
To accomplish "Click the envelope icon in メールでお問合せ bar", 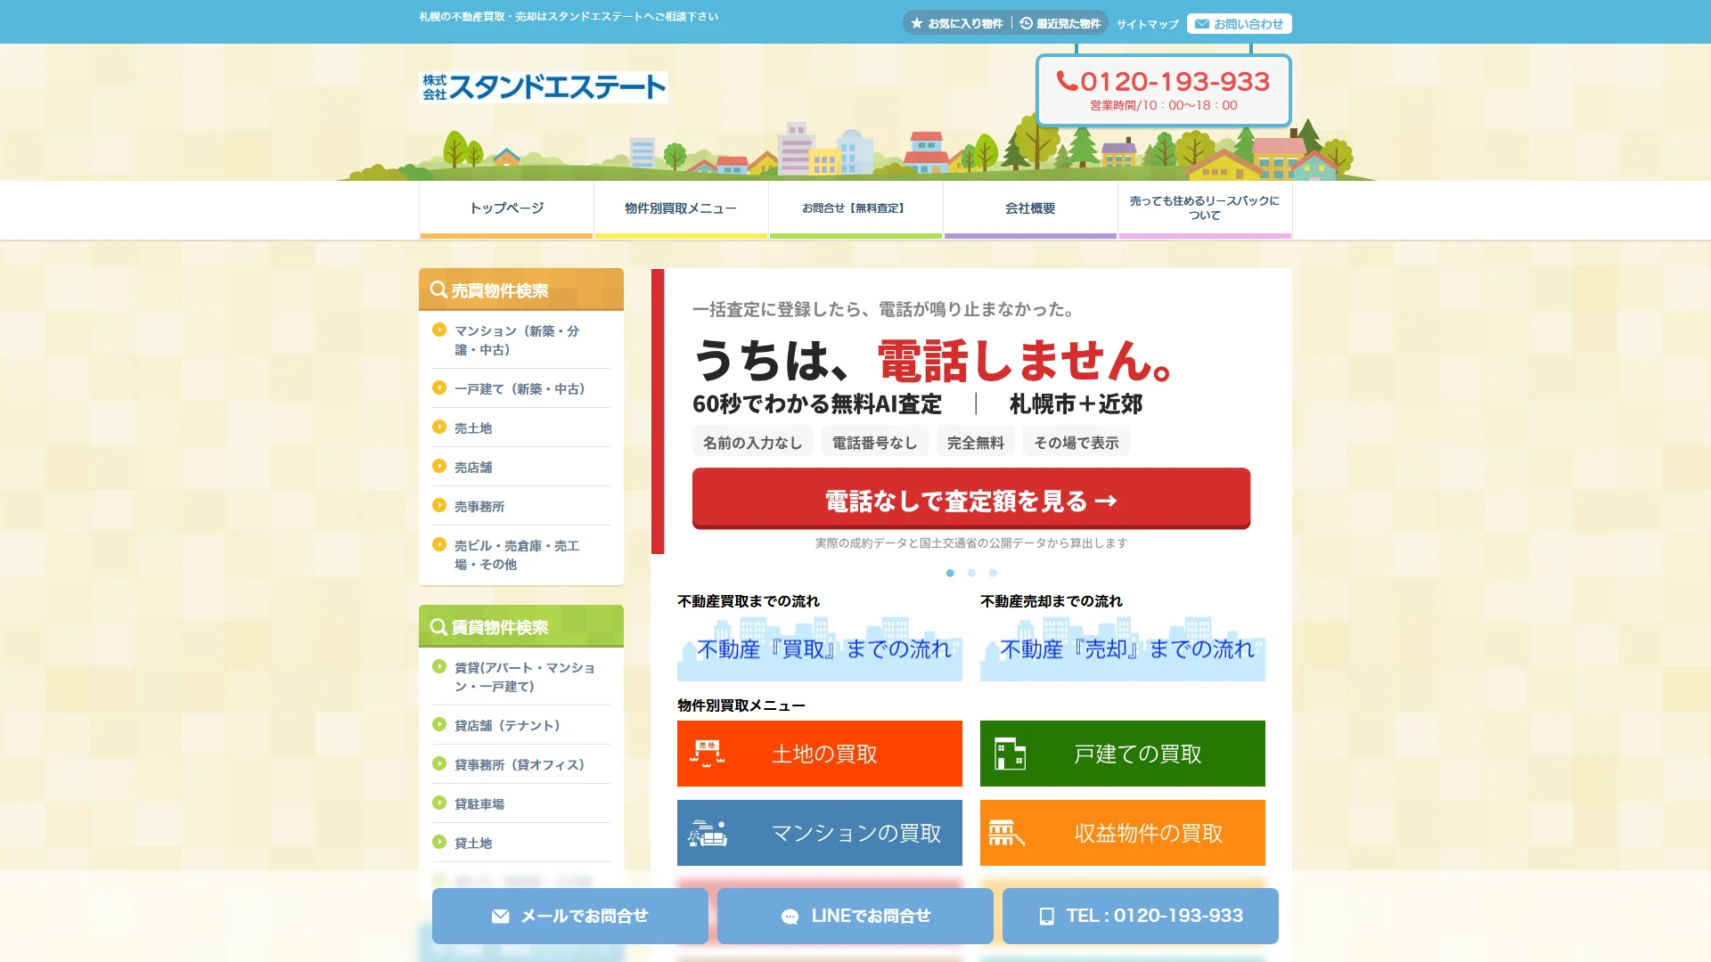I will tap(501, 917).
